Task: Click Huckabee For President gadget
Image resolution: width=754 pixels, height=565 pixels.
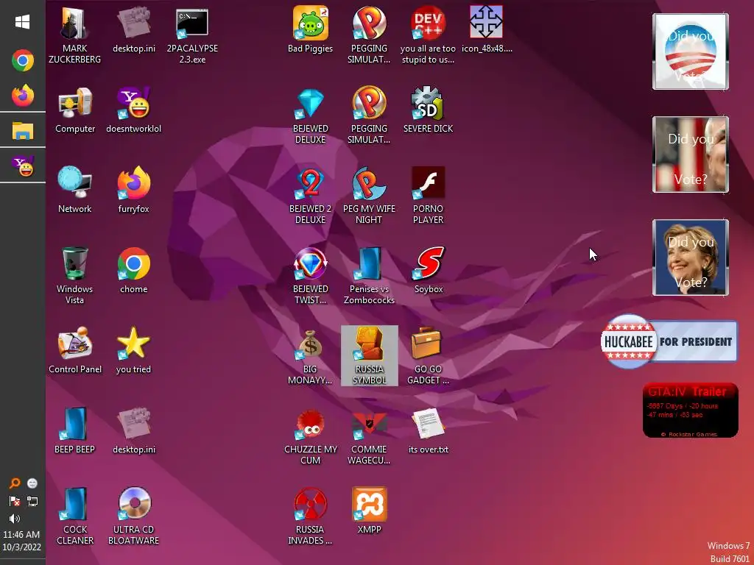Action: pyautogui.click(x=669, y=341)
